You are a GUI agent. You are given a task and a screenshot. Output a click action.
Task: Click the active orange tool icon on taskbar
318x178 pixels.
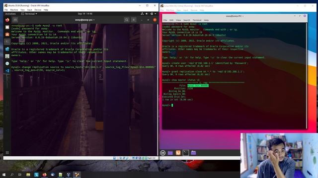pyautogui.click(x=77, y=175)
